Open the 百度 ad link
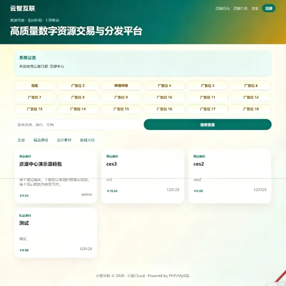Image resolution: width=286 pixels, height=286 pixels. (x=34, y=85)
